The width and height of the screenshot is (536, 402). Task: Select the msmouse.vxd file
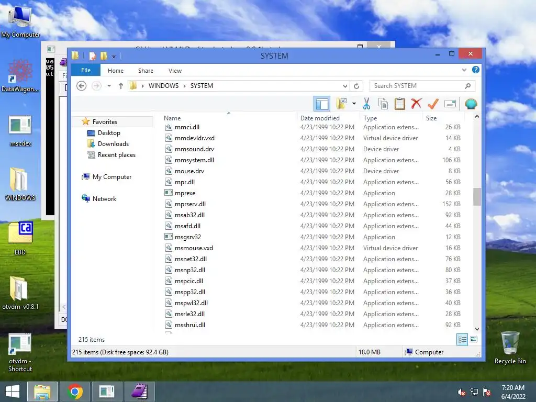point(194,248)
